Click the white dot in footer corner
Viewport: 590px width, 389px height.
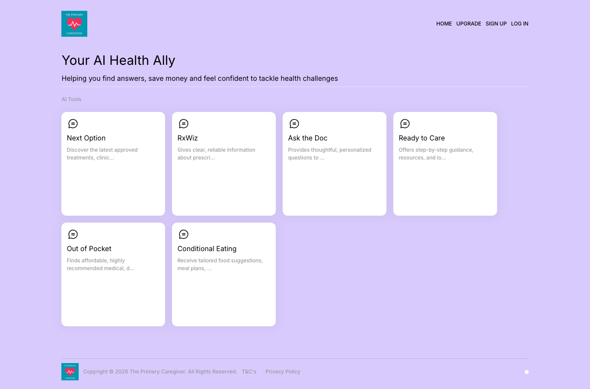pyautogui.click(x=526, y=372)
